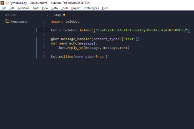Open the Tools menu
This screenshot has height=129, width=194.
64,8
